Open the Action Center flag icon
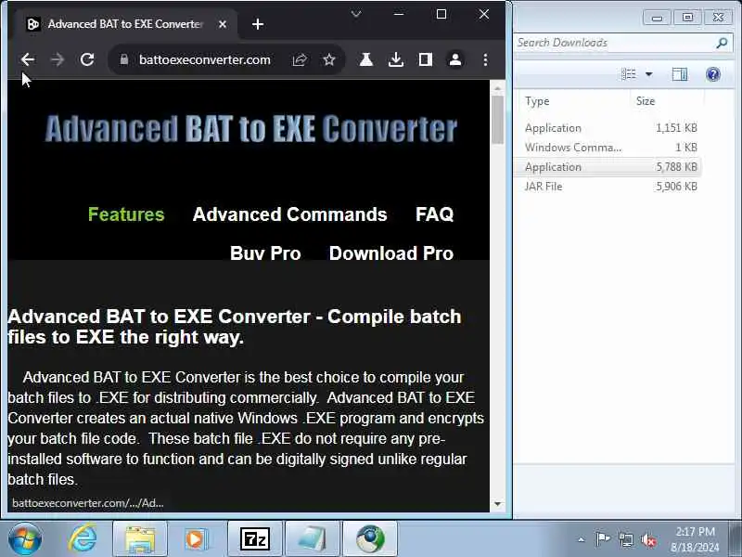742x557 pixels. point(602,539)
